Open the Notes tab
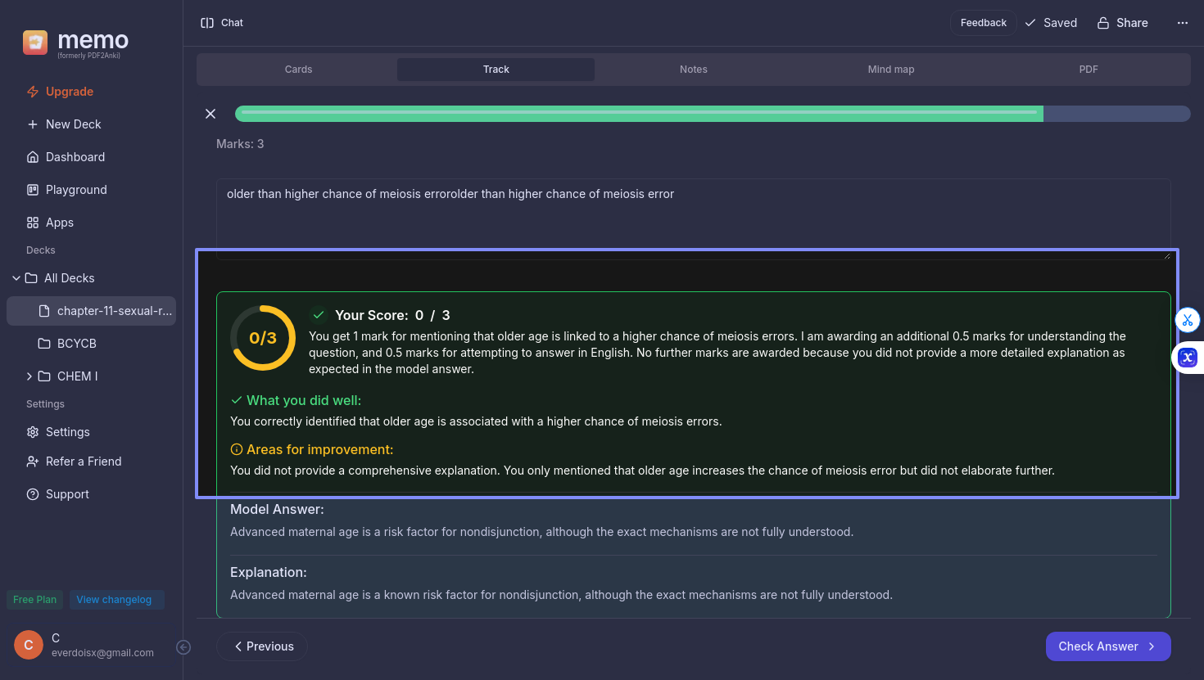1204x680 pixels. tap(693, 70)
